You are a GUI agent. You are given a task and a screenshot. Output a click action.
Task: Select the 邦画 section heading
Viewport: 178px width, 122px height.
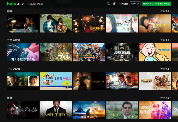pyautogui.click(x=10, y=11)
